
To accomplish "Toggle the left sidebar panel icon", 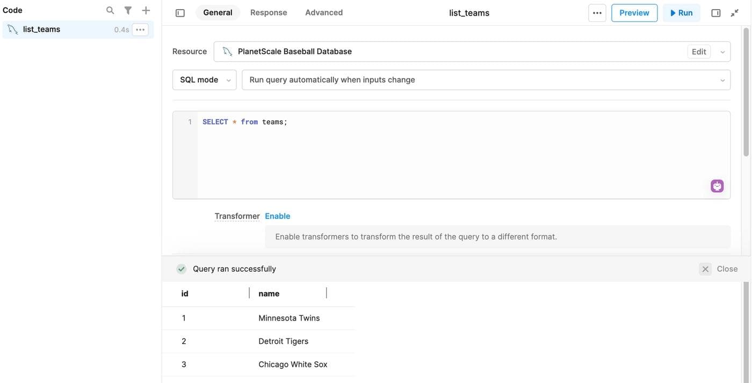I will (x=180, y=13).
